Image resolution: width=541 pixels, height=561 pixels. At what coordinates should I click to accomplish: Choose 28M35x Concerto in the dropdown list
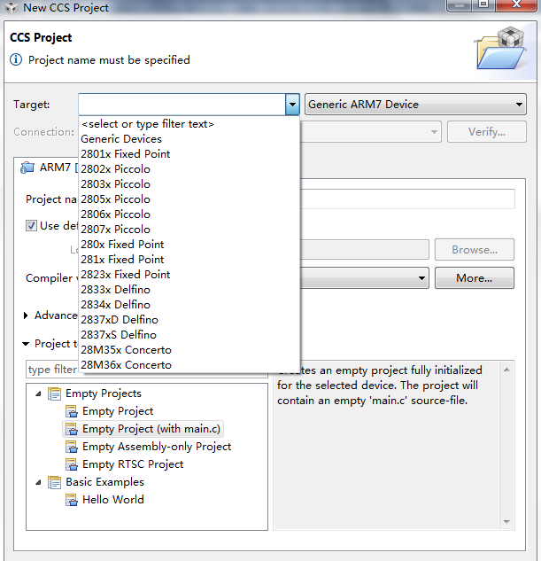[x=125, y=350]
